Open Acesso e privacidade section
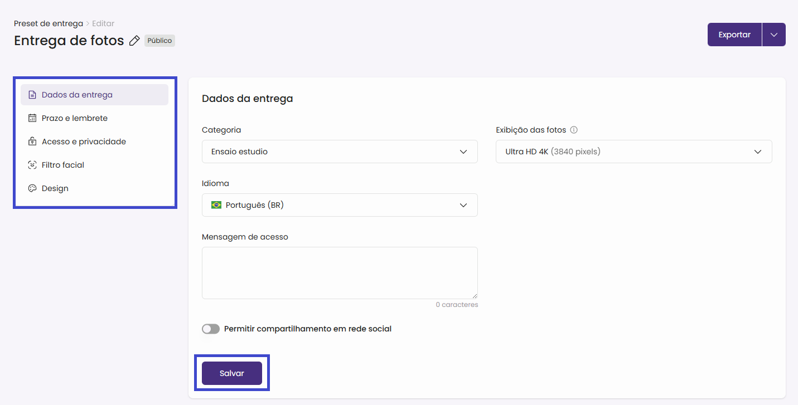This screenshot has width=798, height=405. pyautogui.click(x=84, y=141)
